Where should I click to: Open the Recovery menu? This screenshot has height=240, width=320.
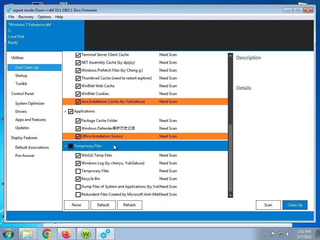tap(26, 17)
